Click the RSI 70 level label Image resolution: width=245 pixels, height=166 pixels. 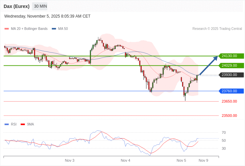[224, 132]
